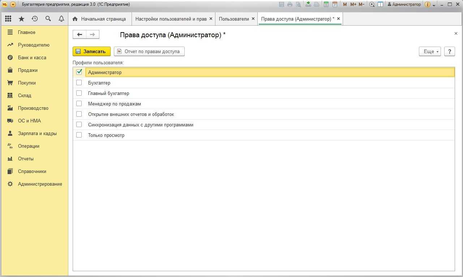Screen dimensions: 463x277
Task: Check Открытие внешних отчетов и обработок checkbox
Action: click(79, 114)
